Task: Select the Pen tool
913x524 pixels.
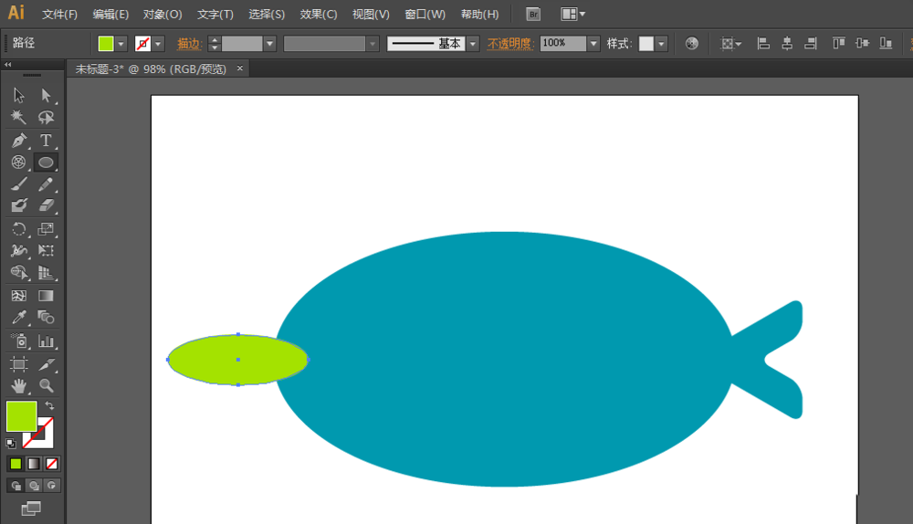Action: click(19, 141)
